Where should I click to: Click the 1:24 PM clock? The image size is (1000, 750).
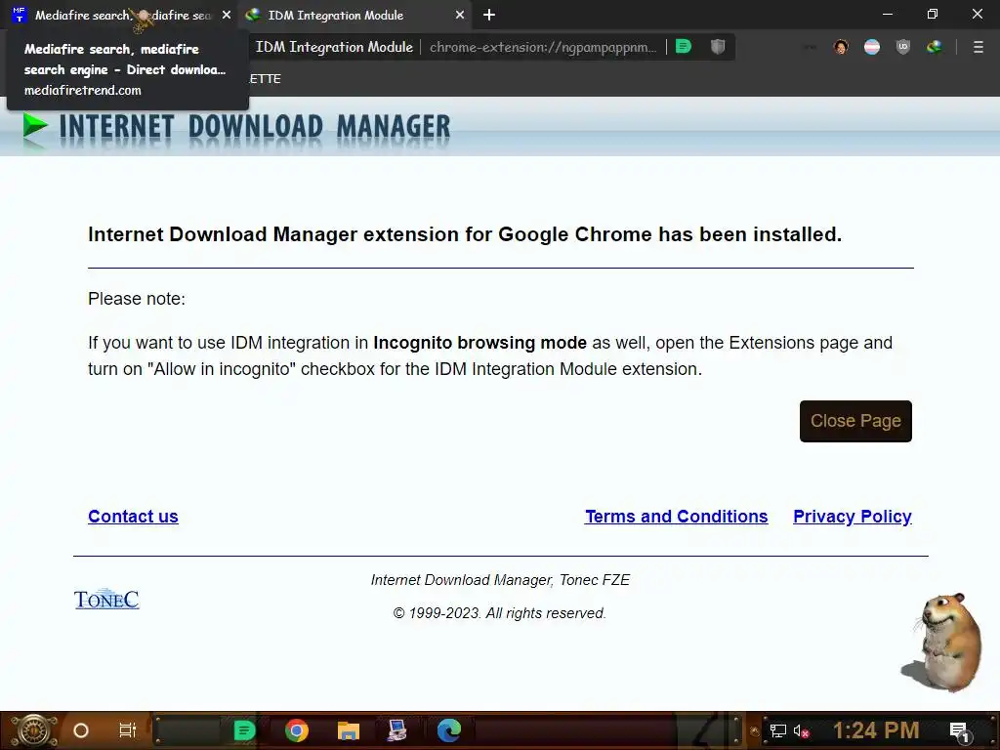(x=876, y=730)
